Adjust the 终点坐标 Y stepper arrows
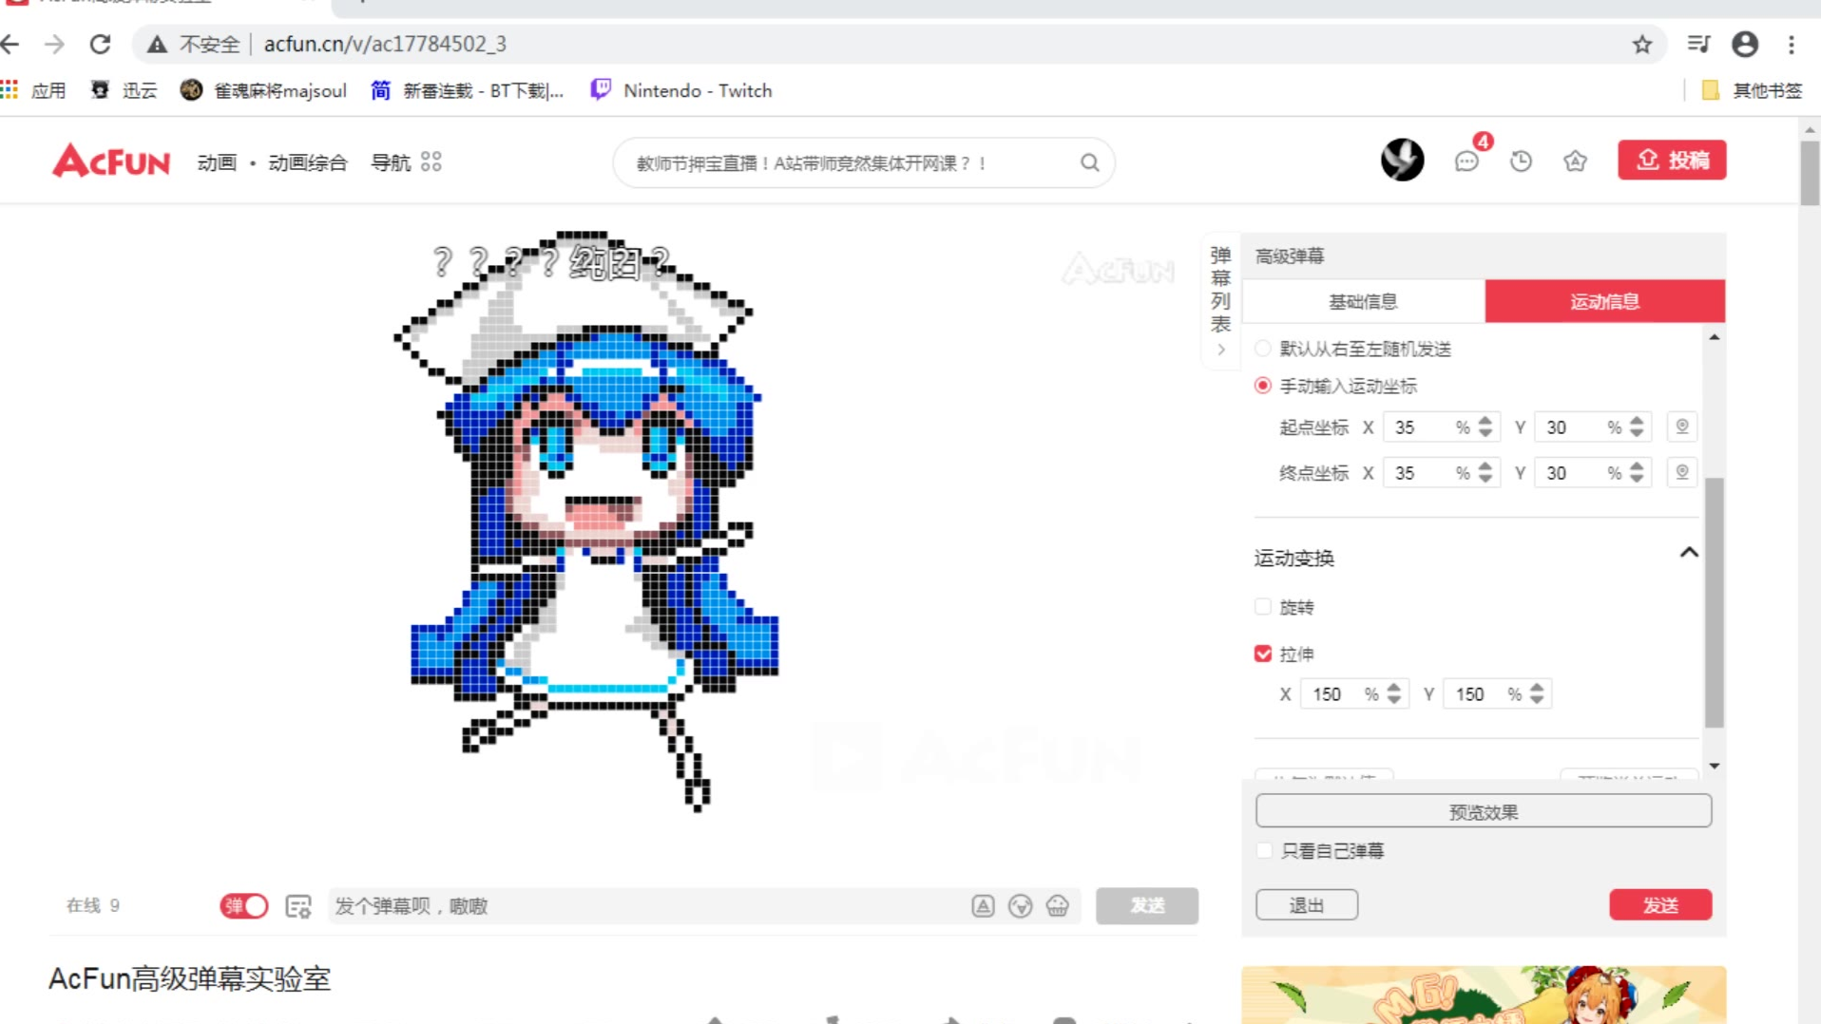Screen dimensions: 1821x1024 (1636, 473)
